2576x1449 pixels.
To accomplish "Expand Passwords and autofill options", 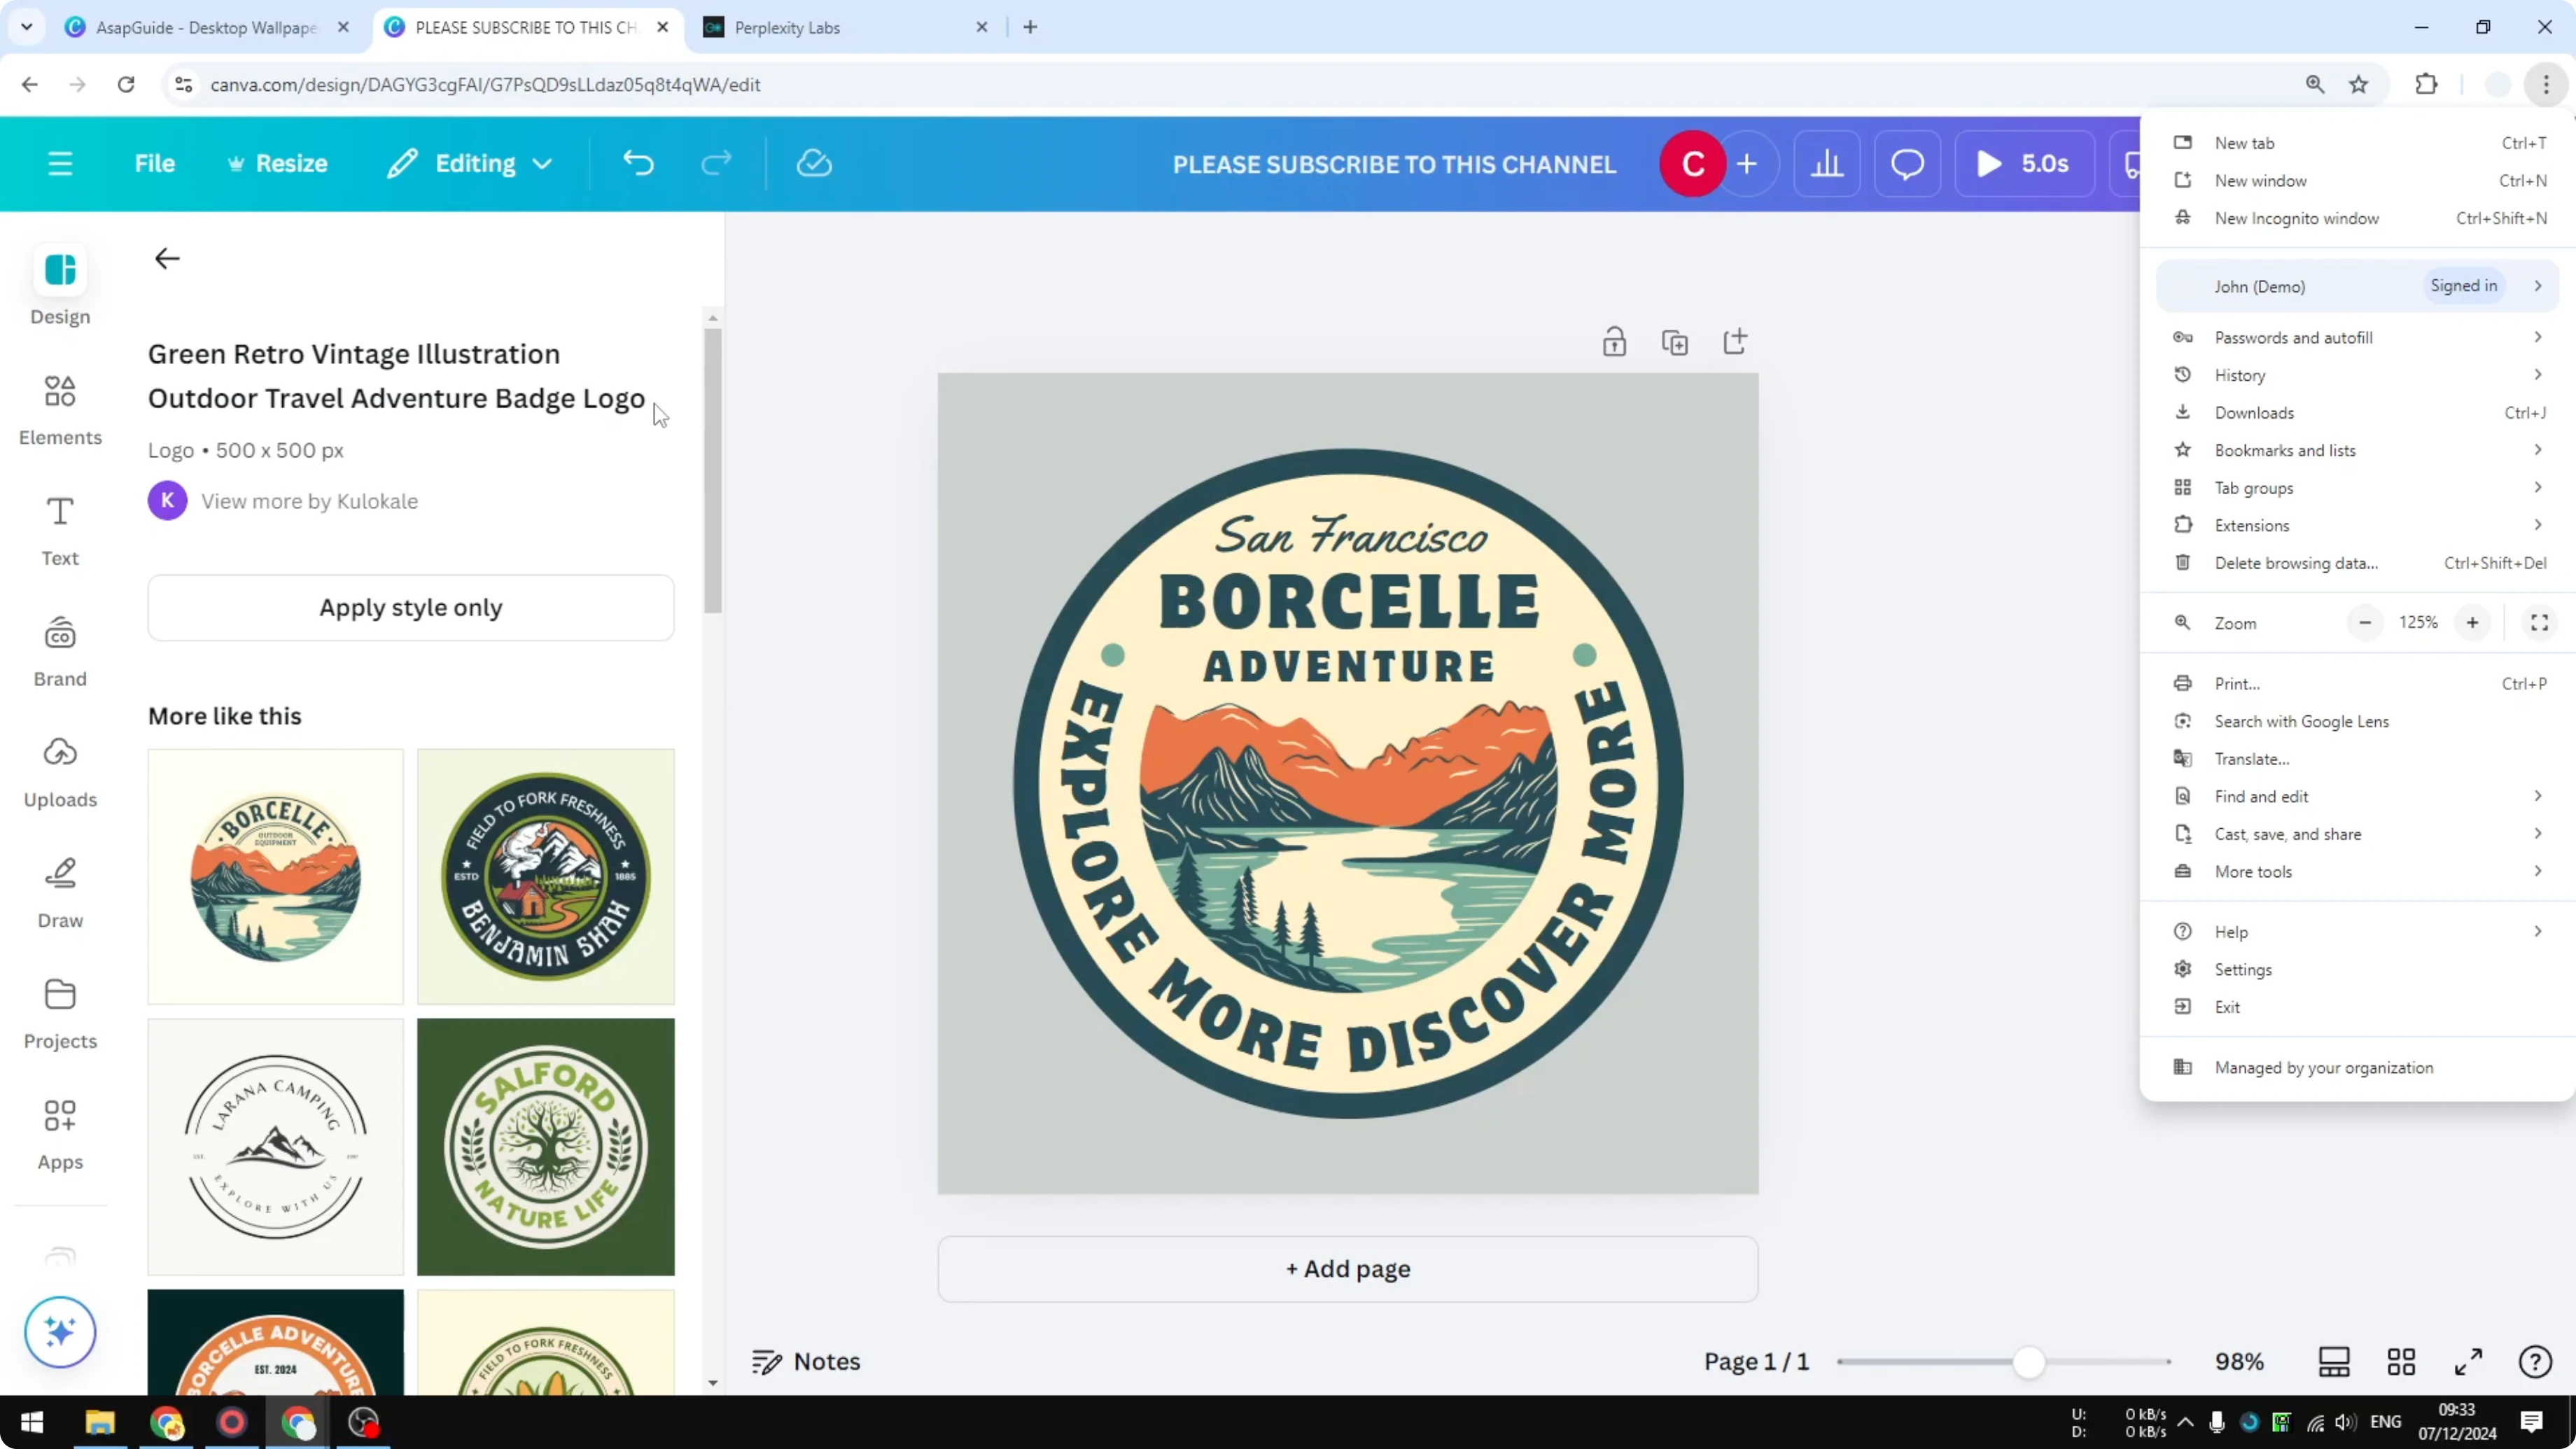I will pyautogui.click(x=2292, y=337).
